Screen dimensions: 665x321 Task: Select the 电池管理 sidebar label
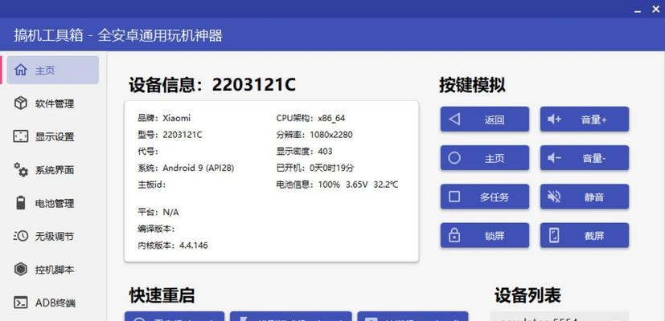tap(55, 203)
